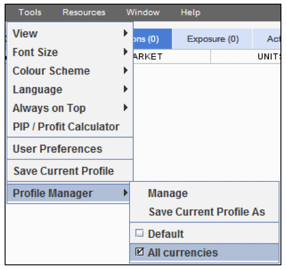Expand the Language submenu
Viewport: 286px width, 269px height.
click(x=69, y=89)
